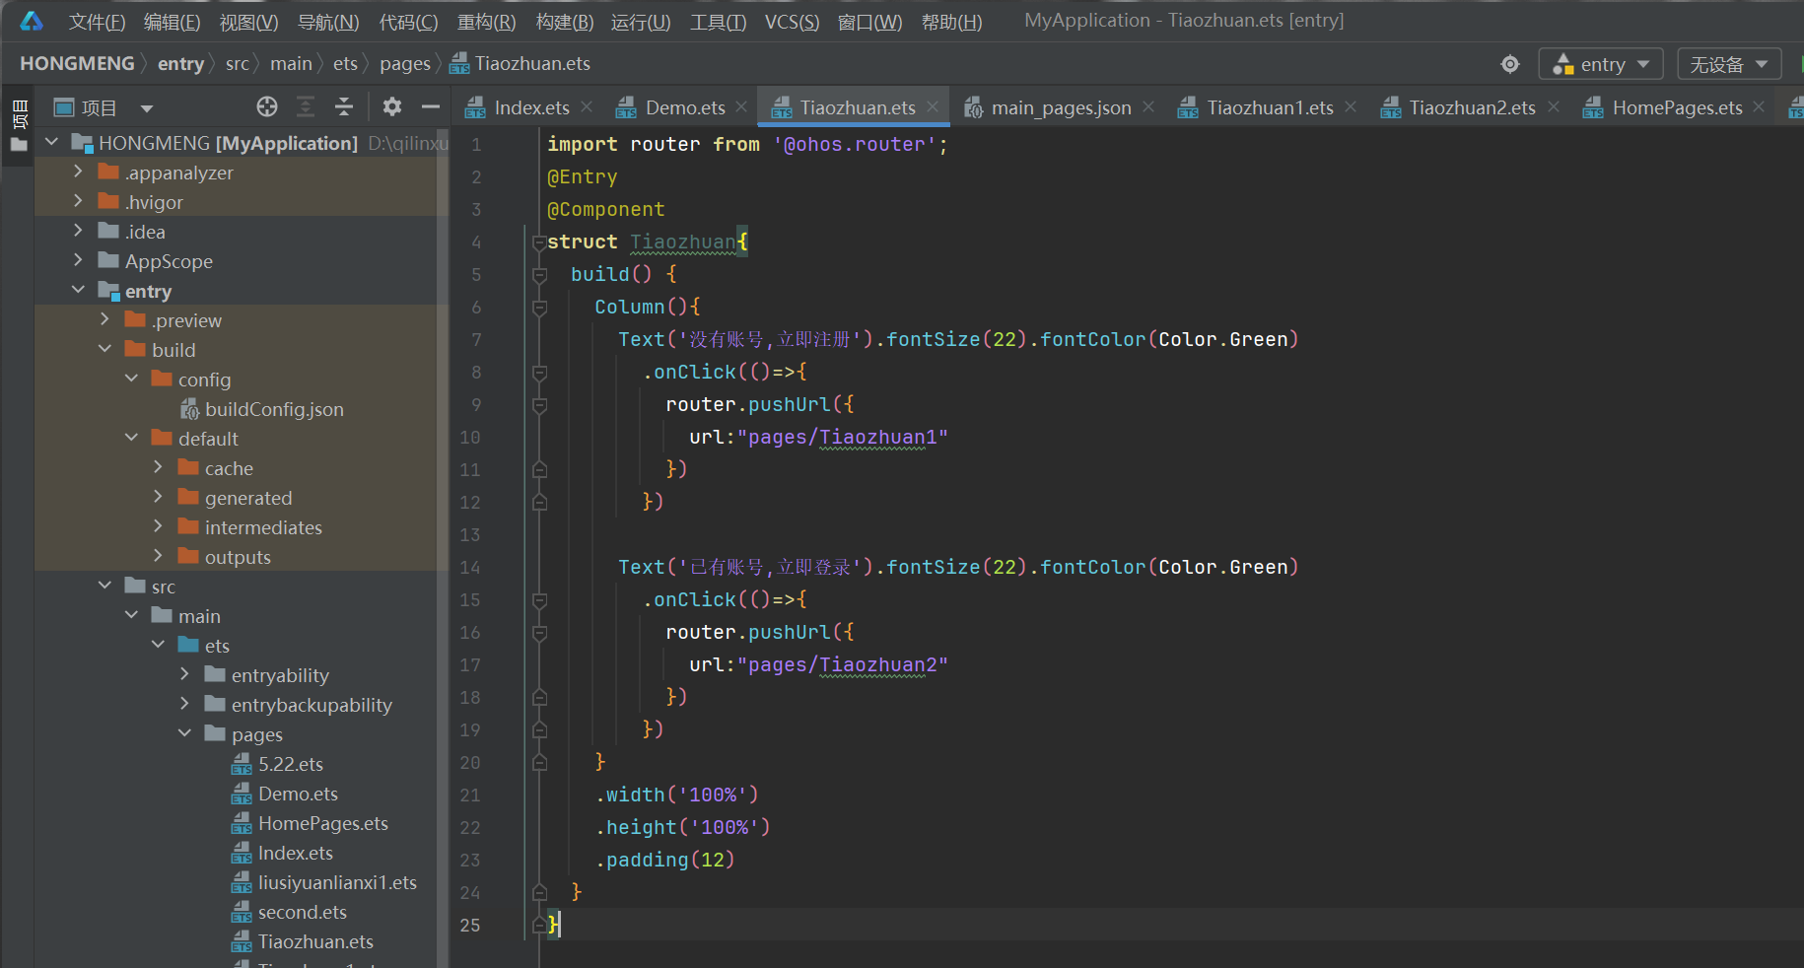Viewport: 1804px width, 968px height.
Task: Close the main_pages.json tab
Action: [x=1148, y=106]
